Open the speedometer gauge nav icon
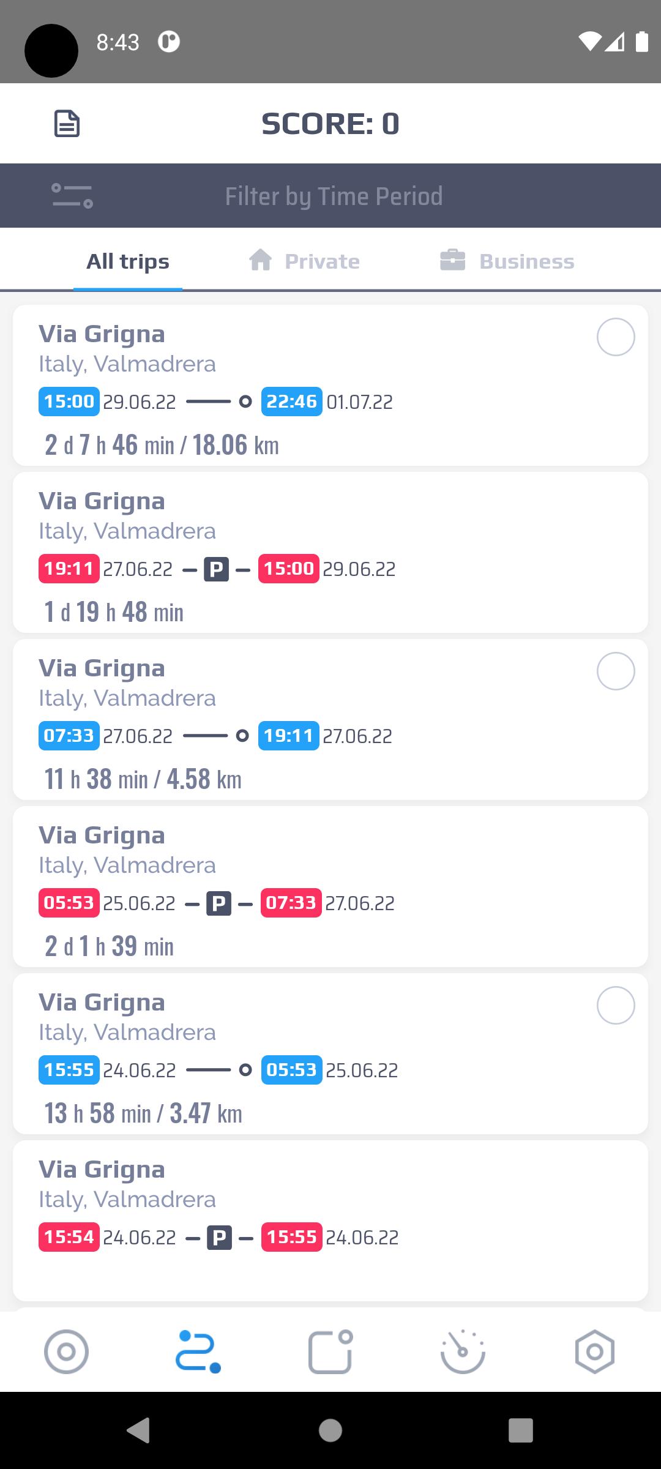 [463, 1351]
